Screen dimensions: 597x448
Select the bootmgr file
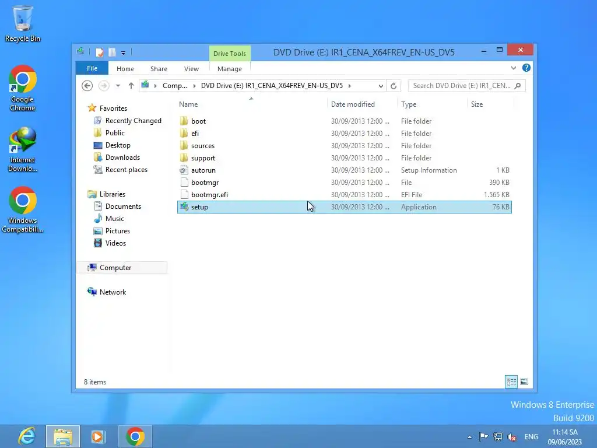click(344, 183)
